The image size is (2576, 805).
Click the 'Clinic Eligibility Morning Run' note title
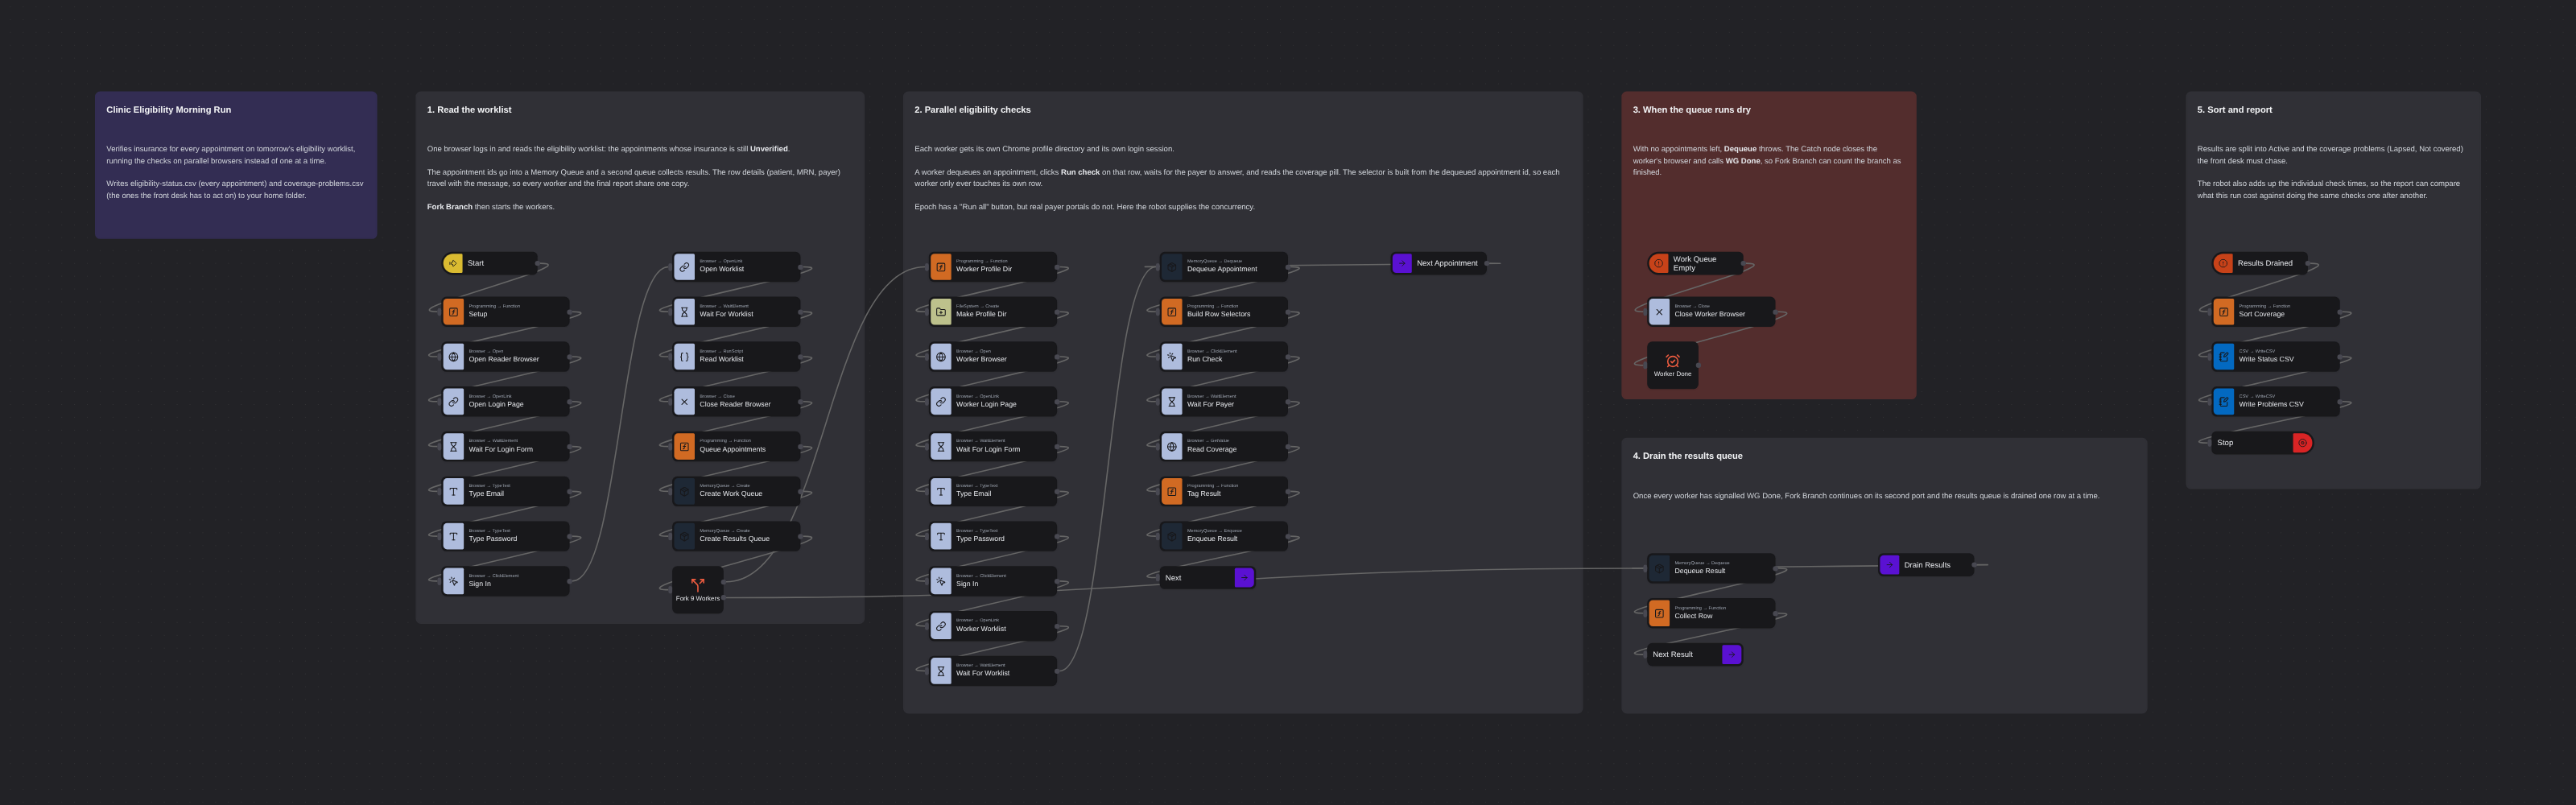[x=169, y=110]
